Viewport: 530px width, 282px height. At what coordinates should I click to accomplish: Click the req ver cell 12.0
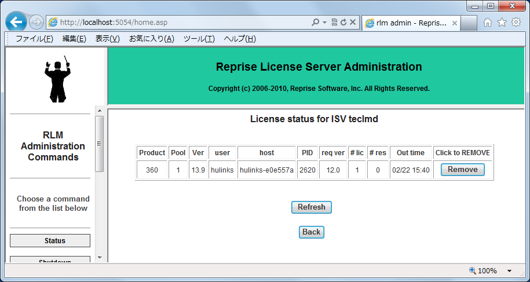[333, 170]
